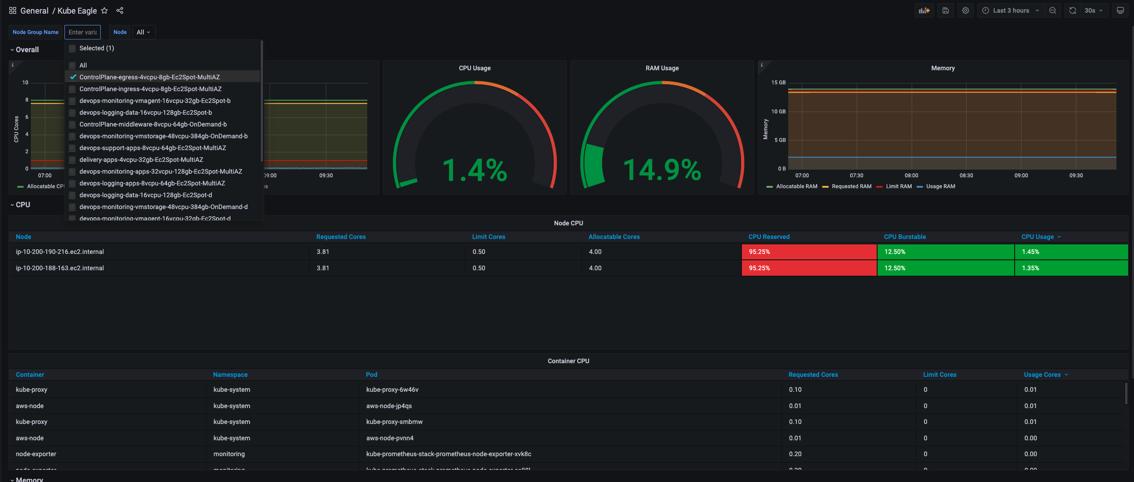Sort Container CPU by Pod column

(x=372, y=375)
